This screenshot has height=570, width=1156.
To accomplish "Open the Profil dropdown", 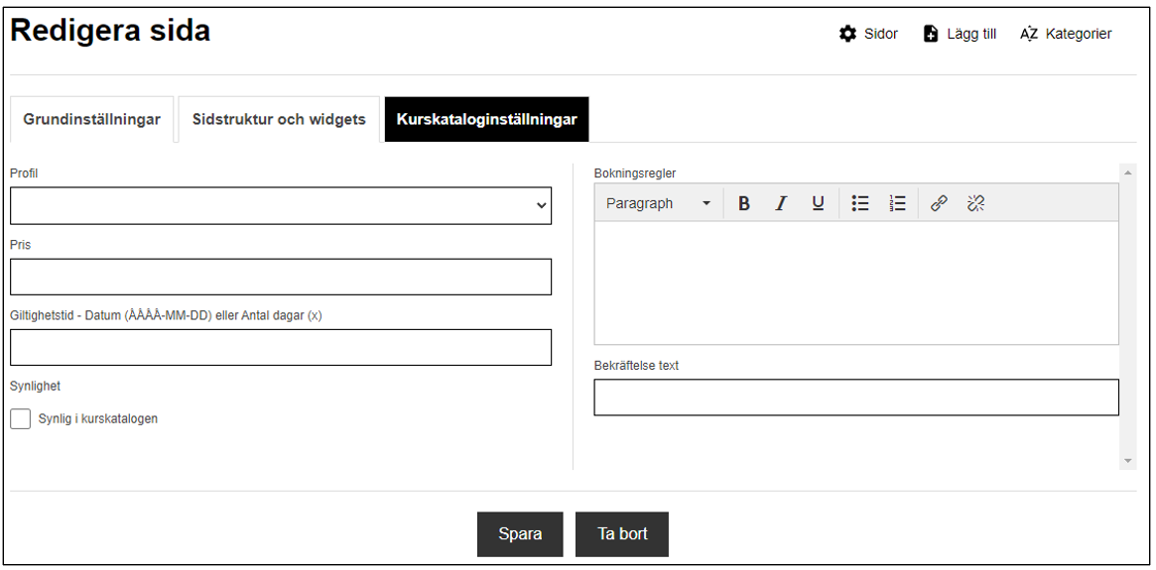I will (x=281, y=205).
